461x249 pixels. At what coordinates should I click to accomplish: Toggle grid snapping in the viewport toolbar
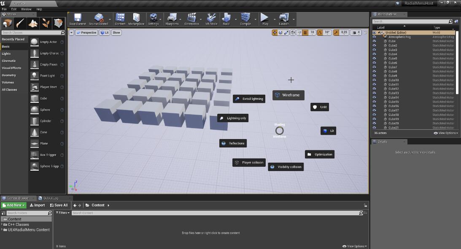(x=305, y=32)
